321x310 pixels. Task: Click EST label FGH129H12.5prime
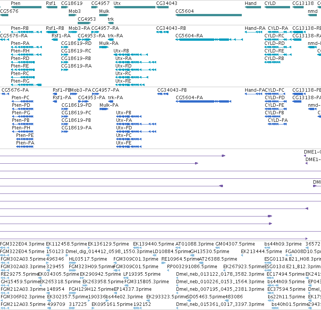pyautogui.click(x=91, y=289)
